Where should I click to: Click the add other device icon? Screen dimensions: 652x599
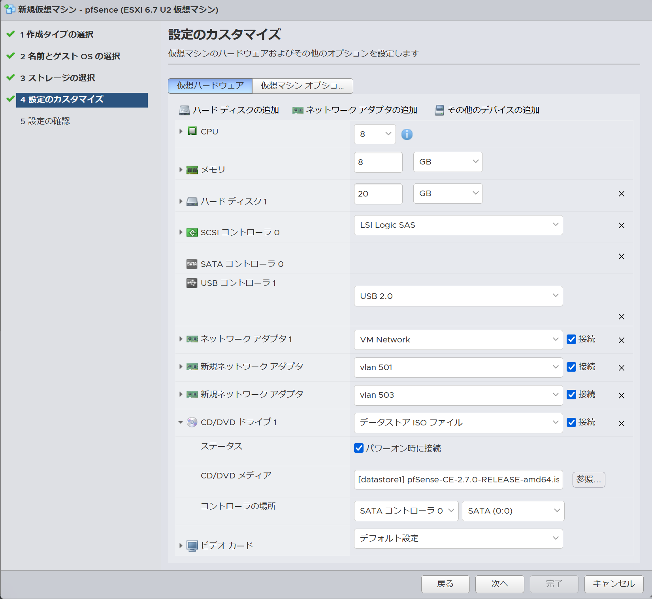(439, 110)
